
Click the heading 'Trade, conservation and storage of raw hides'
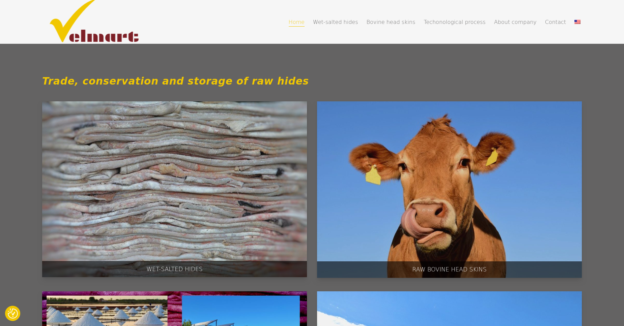[x=175, y=81]
